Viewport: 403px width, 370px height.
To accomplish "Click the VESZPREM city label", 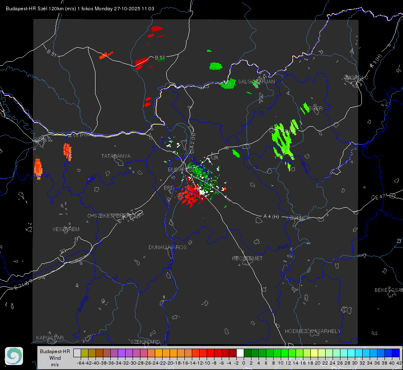I will 66,229.
